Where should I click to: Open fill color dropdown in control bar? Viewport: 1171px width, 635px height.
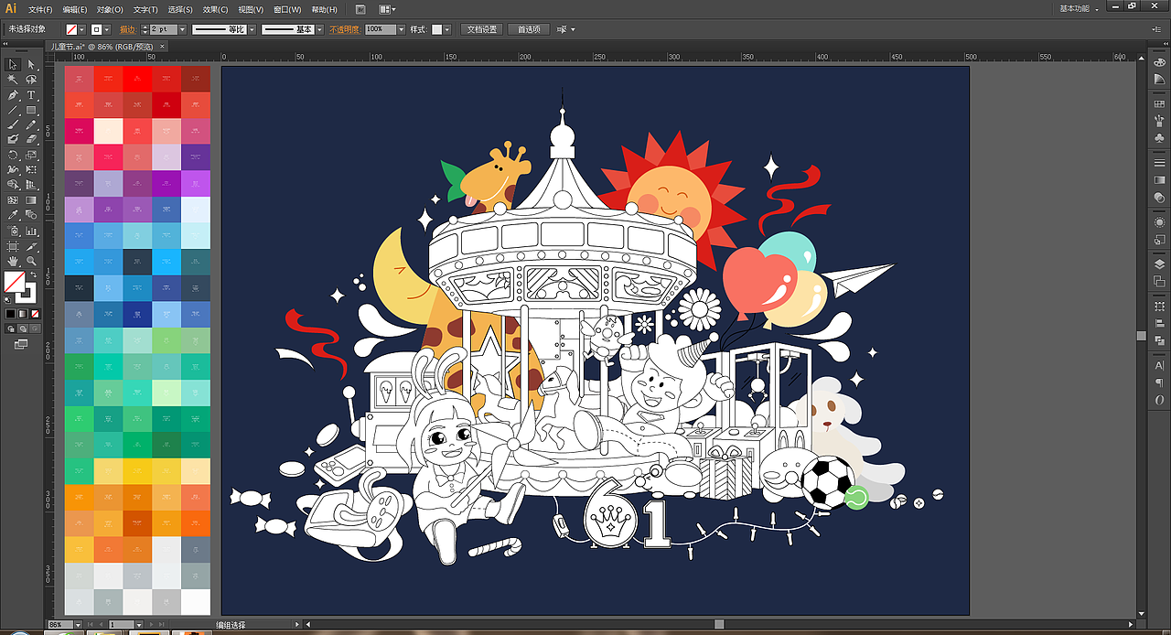click(x=82, y=29)
